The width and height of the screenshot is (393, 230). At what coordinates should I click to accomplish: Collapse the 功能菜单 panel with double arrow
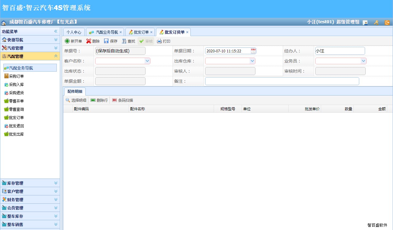(56, 32)
